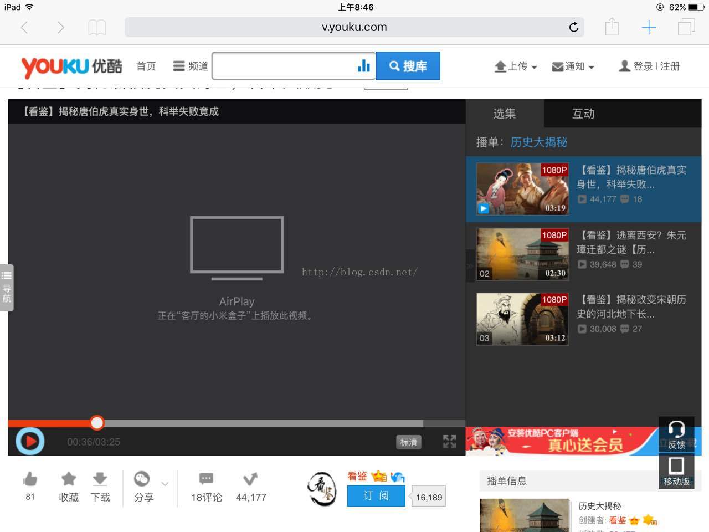This screenshot has width=709, height=532.
Task: Toggle fullscreen with the expand icon
Action: pos(449,442)
